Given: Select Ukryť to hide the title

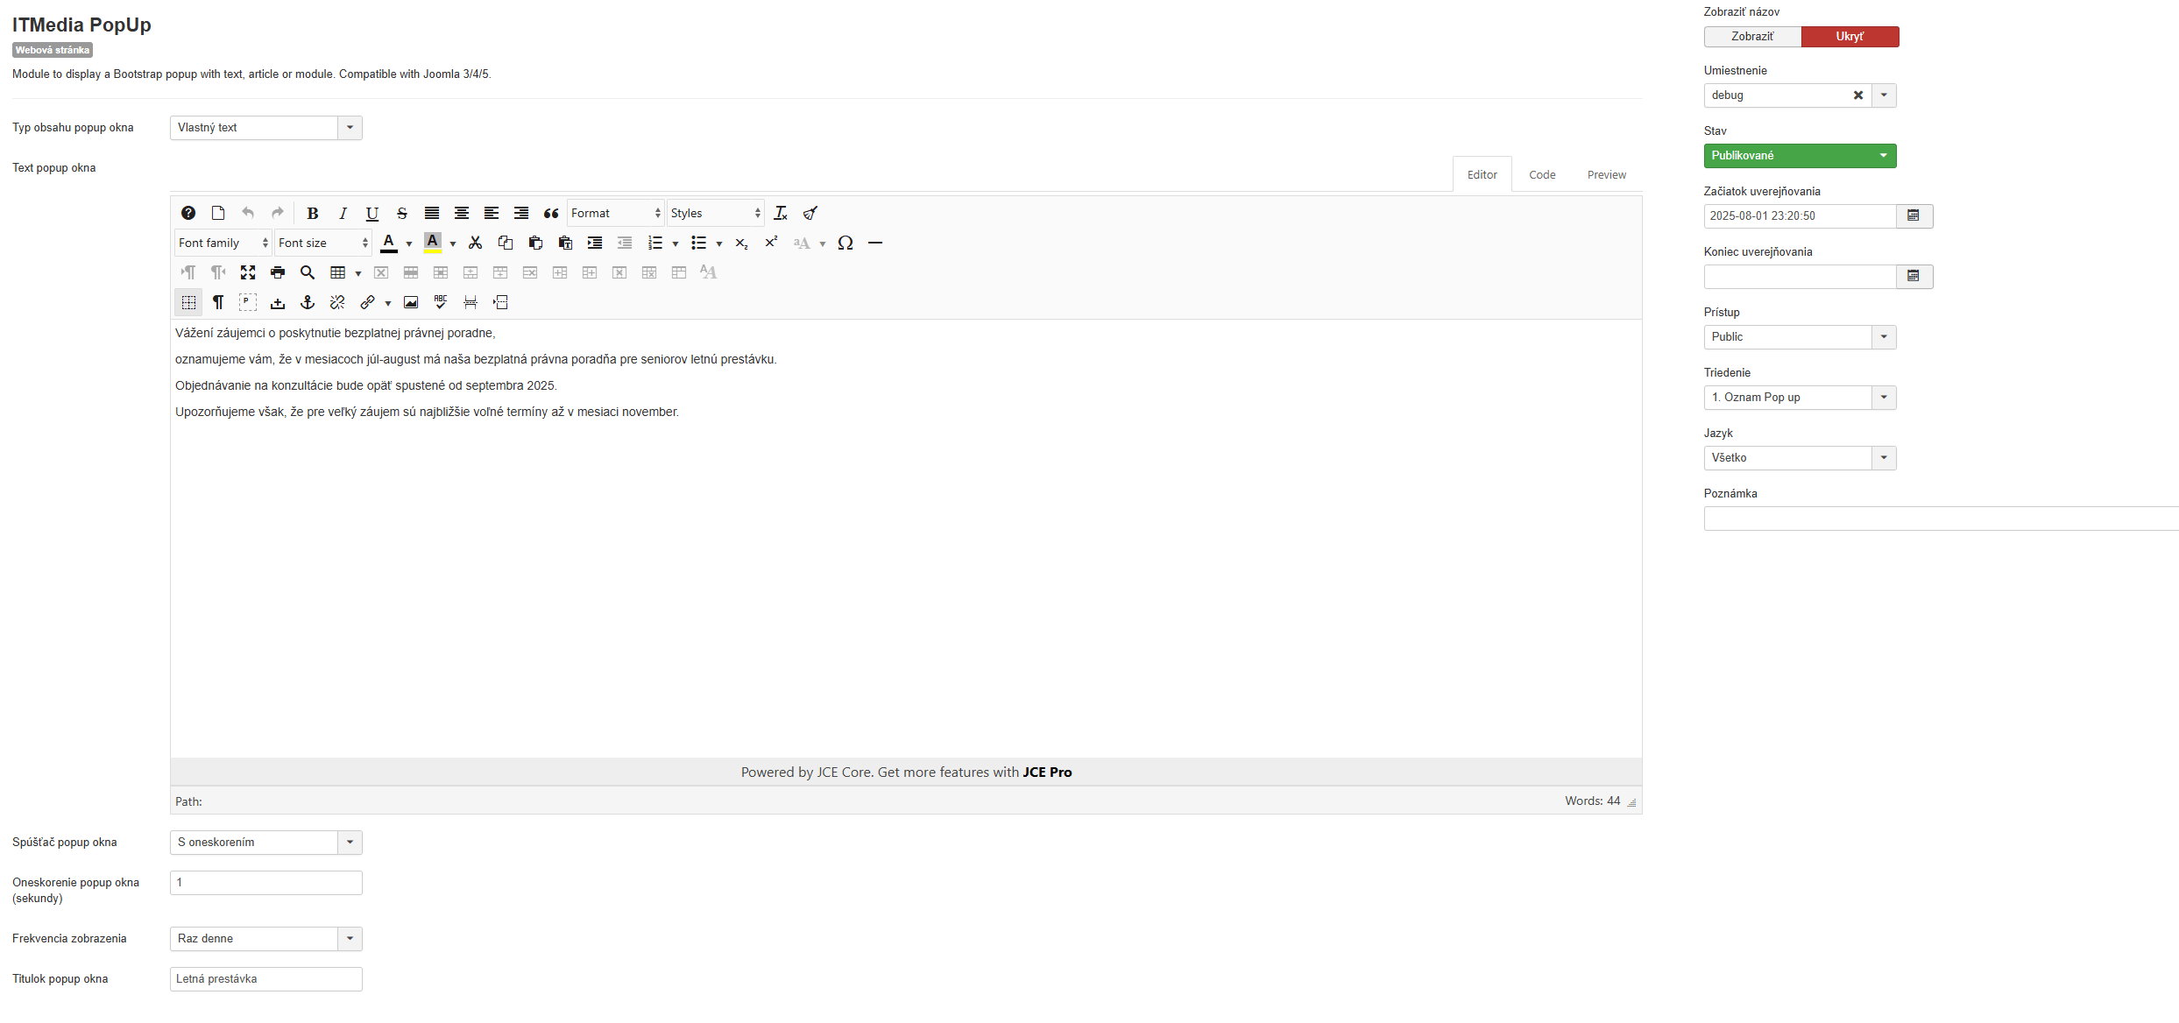Looking at the screenshot, I should tap(1850, 37).
